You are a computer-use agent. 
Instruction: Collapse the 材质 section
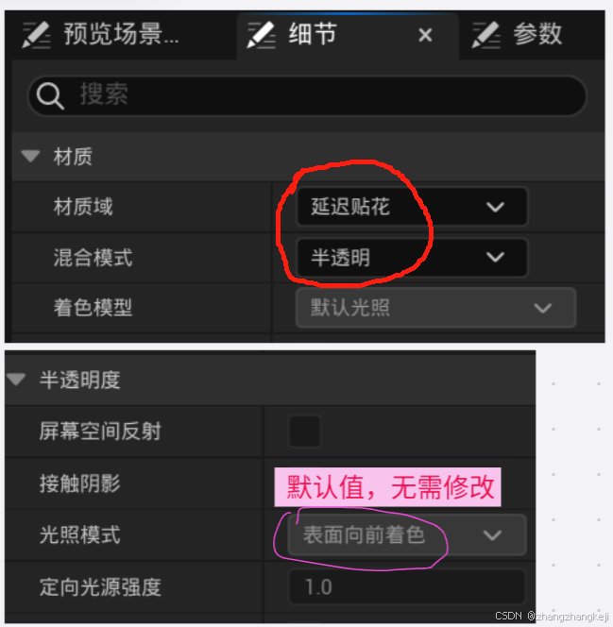pos(30,156)
